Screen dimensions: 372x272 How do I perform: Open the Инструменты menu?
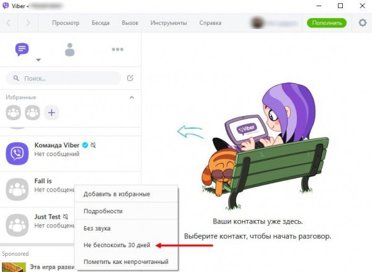169,23
